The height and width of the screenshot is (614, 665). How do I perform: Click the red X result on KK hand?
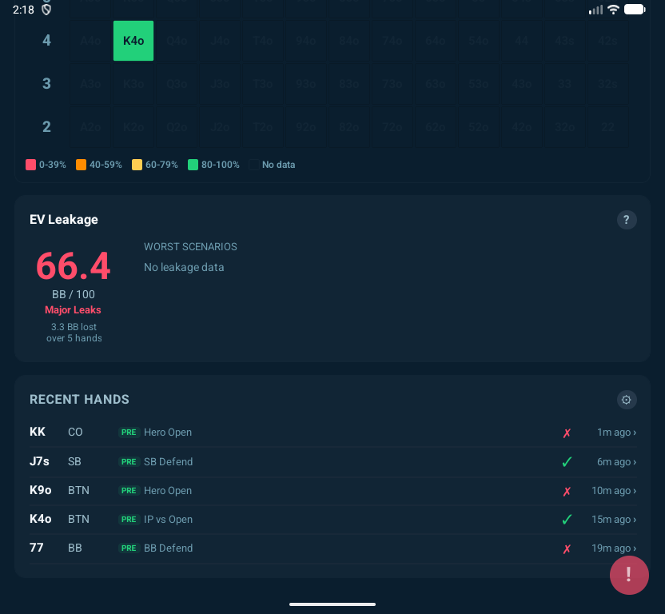(x=567, y=433)
